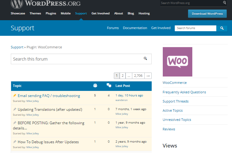Click the 7 months, 1 week ago link
Screen dimensions: 232x153
tap(131, 109)
